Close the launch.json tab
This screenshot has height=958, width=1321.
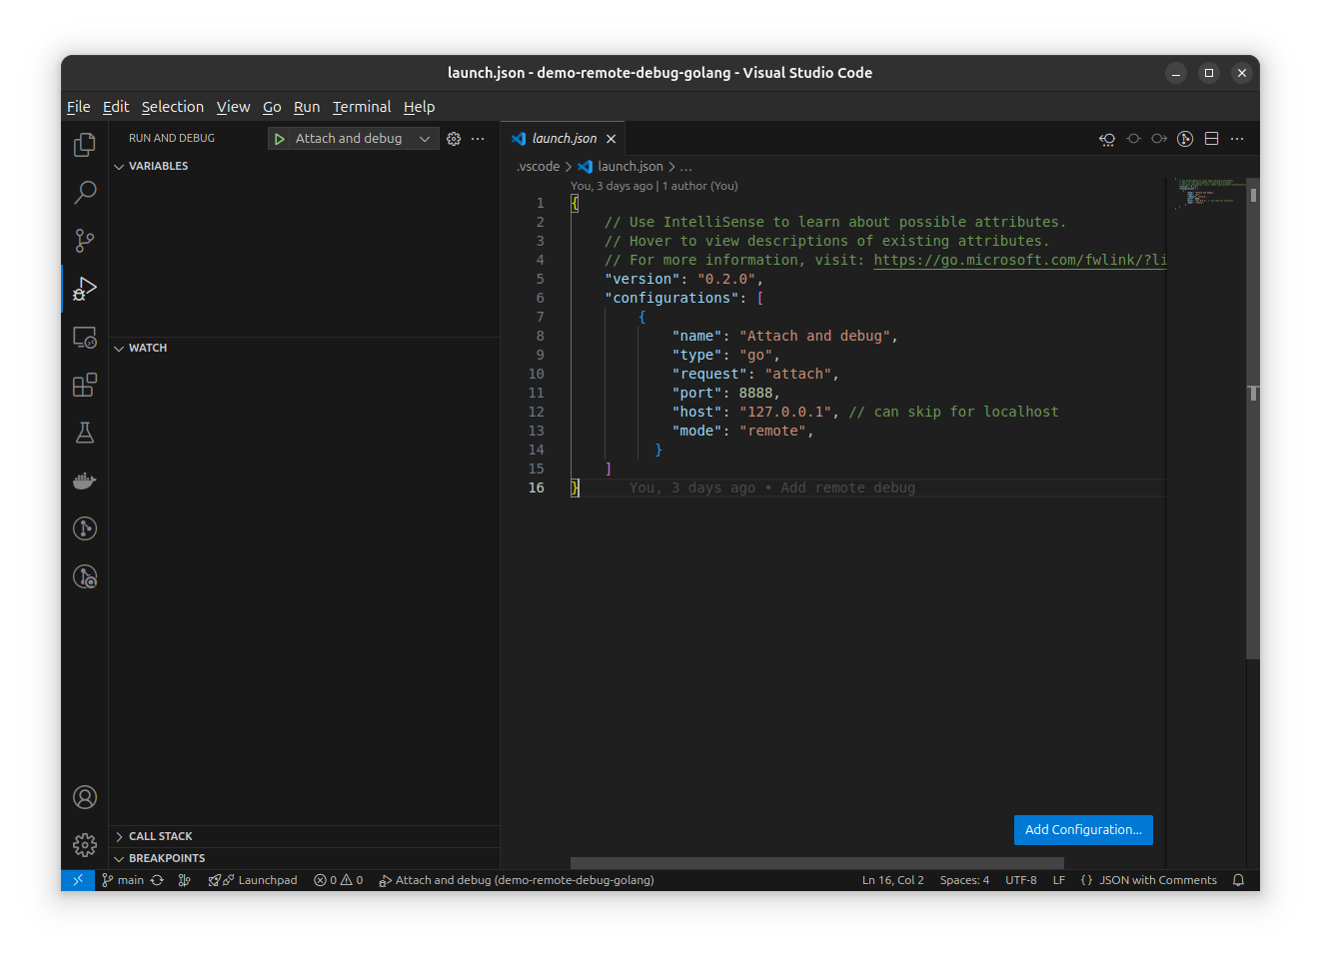(x=611, y=139)
